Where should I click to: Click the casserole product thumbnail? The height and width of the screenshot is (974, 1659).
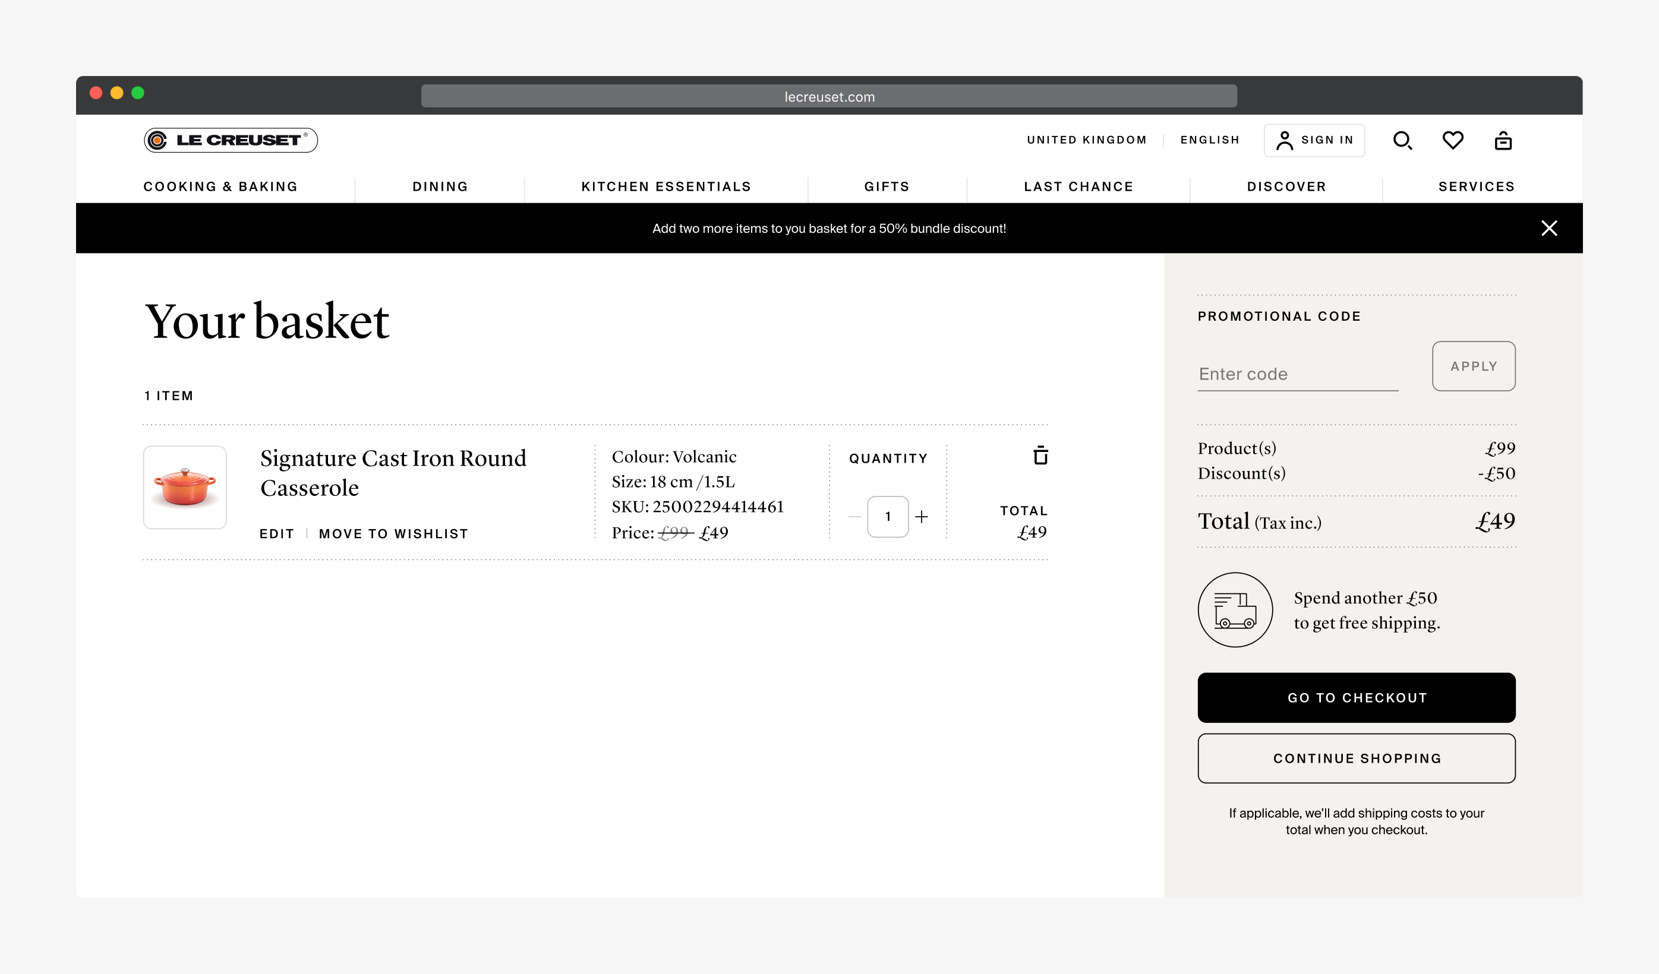point(185,488)
